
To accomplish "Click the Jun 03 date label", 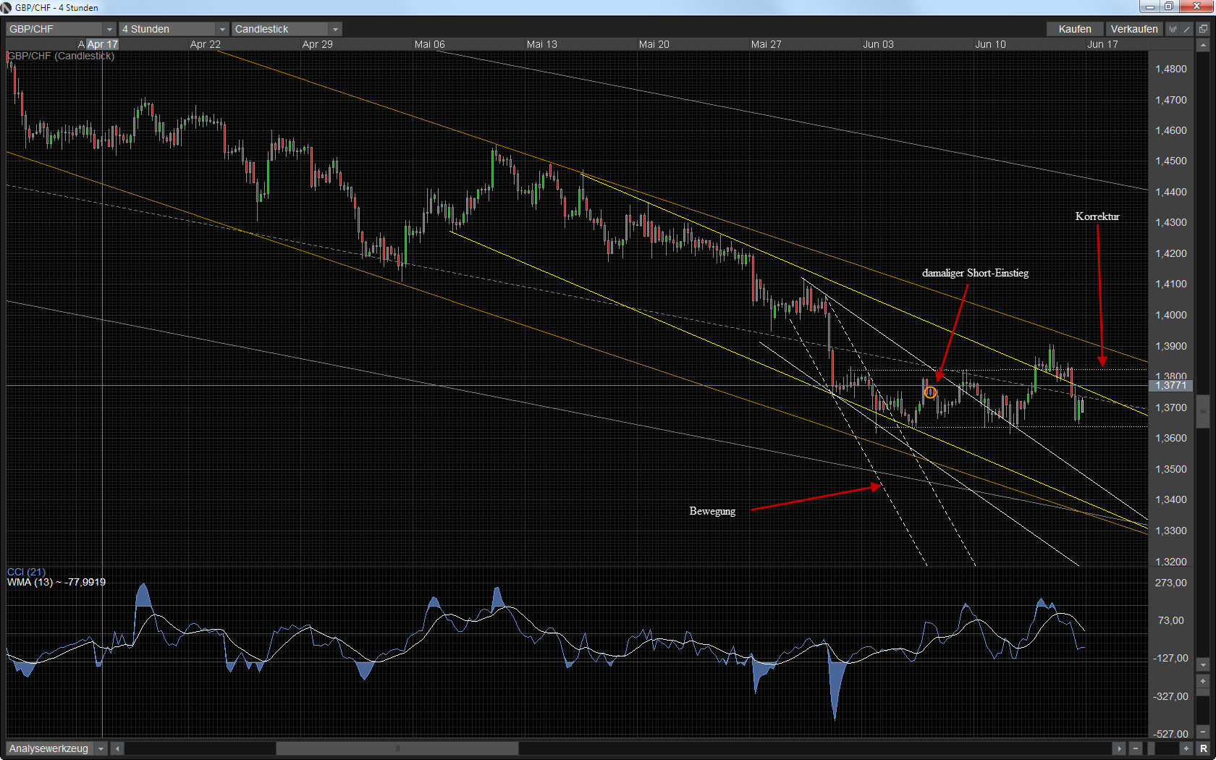I will tap(878, 44).
